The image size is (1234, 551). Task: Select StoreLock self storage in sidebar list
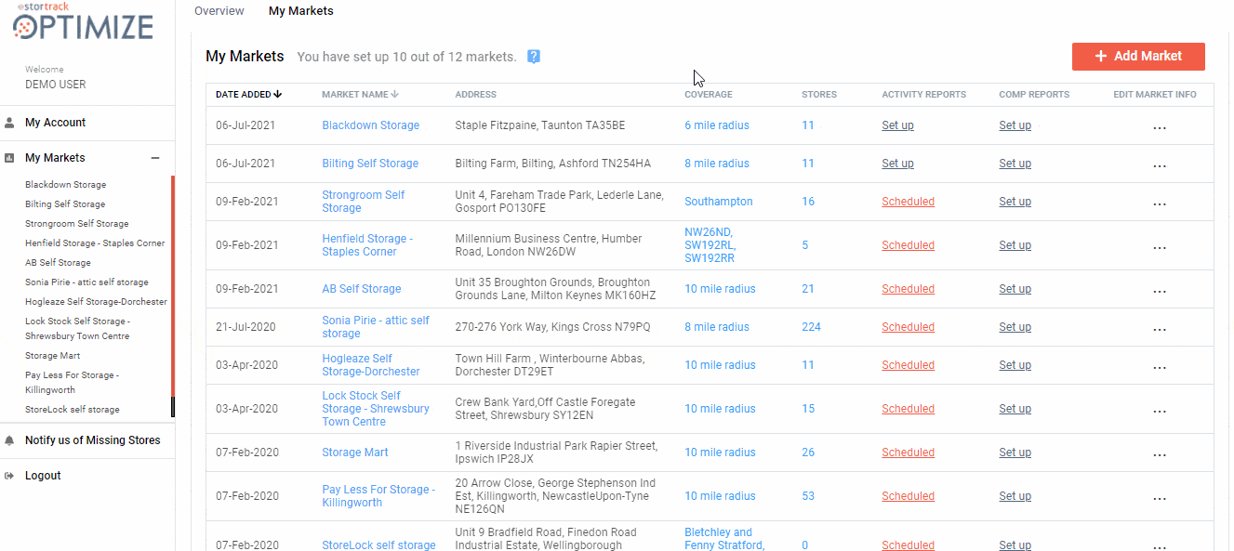tap(73, 410)
